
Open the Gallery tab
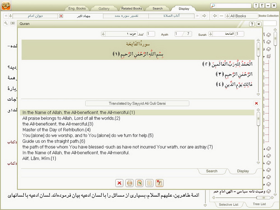[x=104, y=9]
